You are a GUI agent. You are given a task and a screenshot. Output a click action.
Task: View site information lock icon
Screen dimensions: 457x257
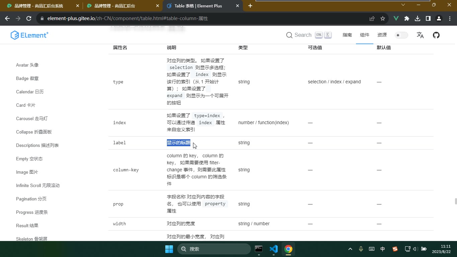pyautogui.click(x=42, y=19)
